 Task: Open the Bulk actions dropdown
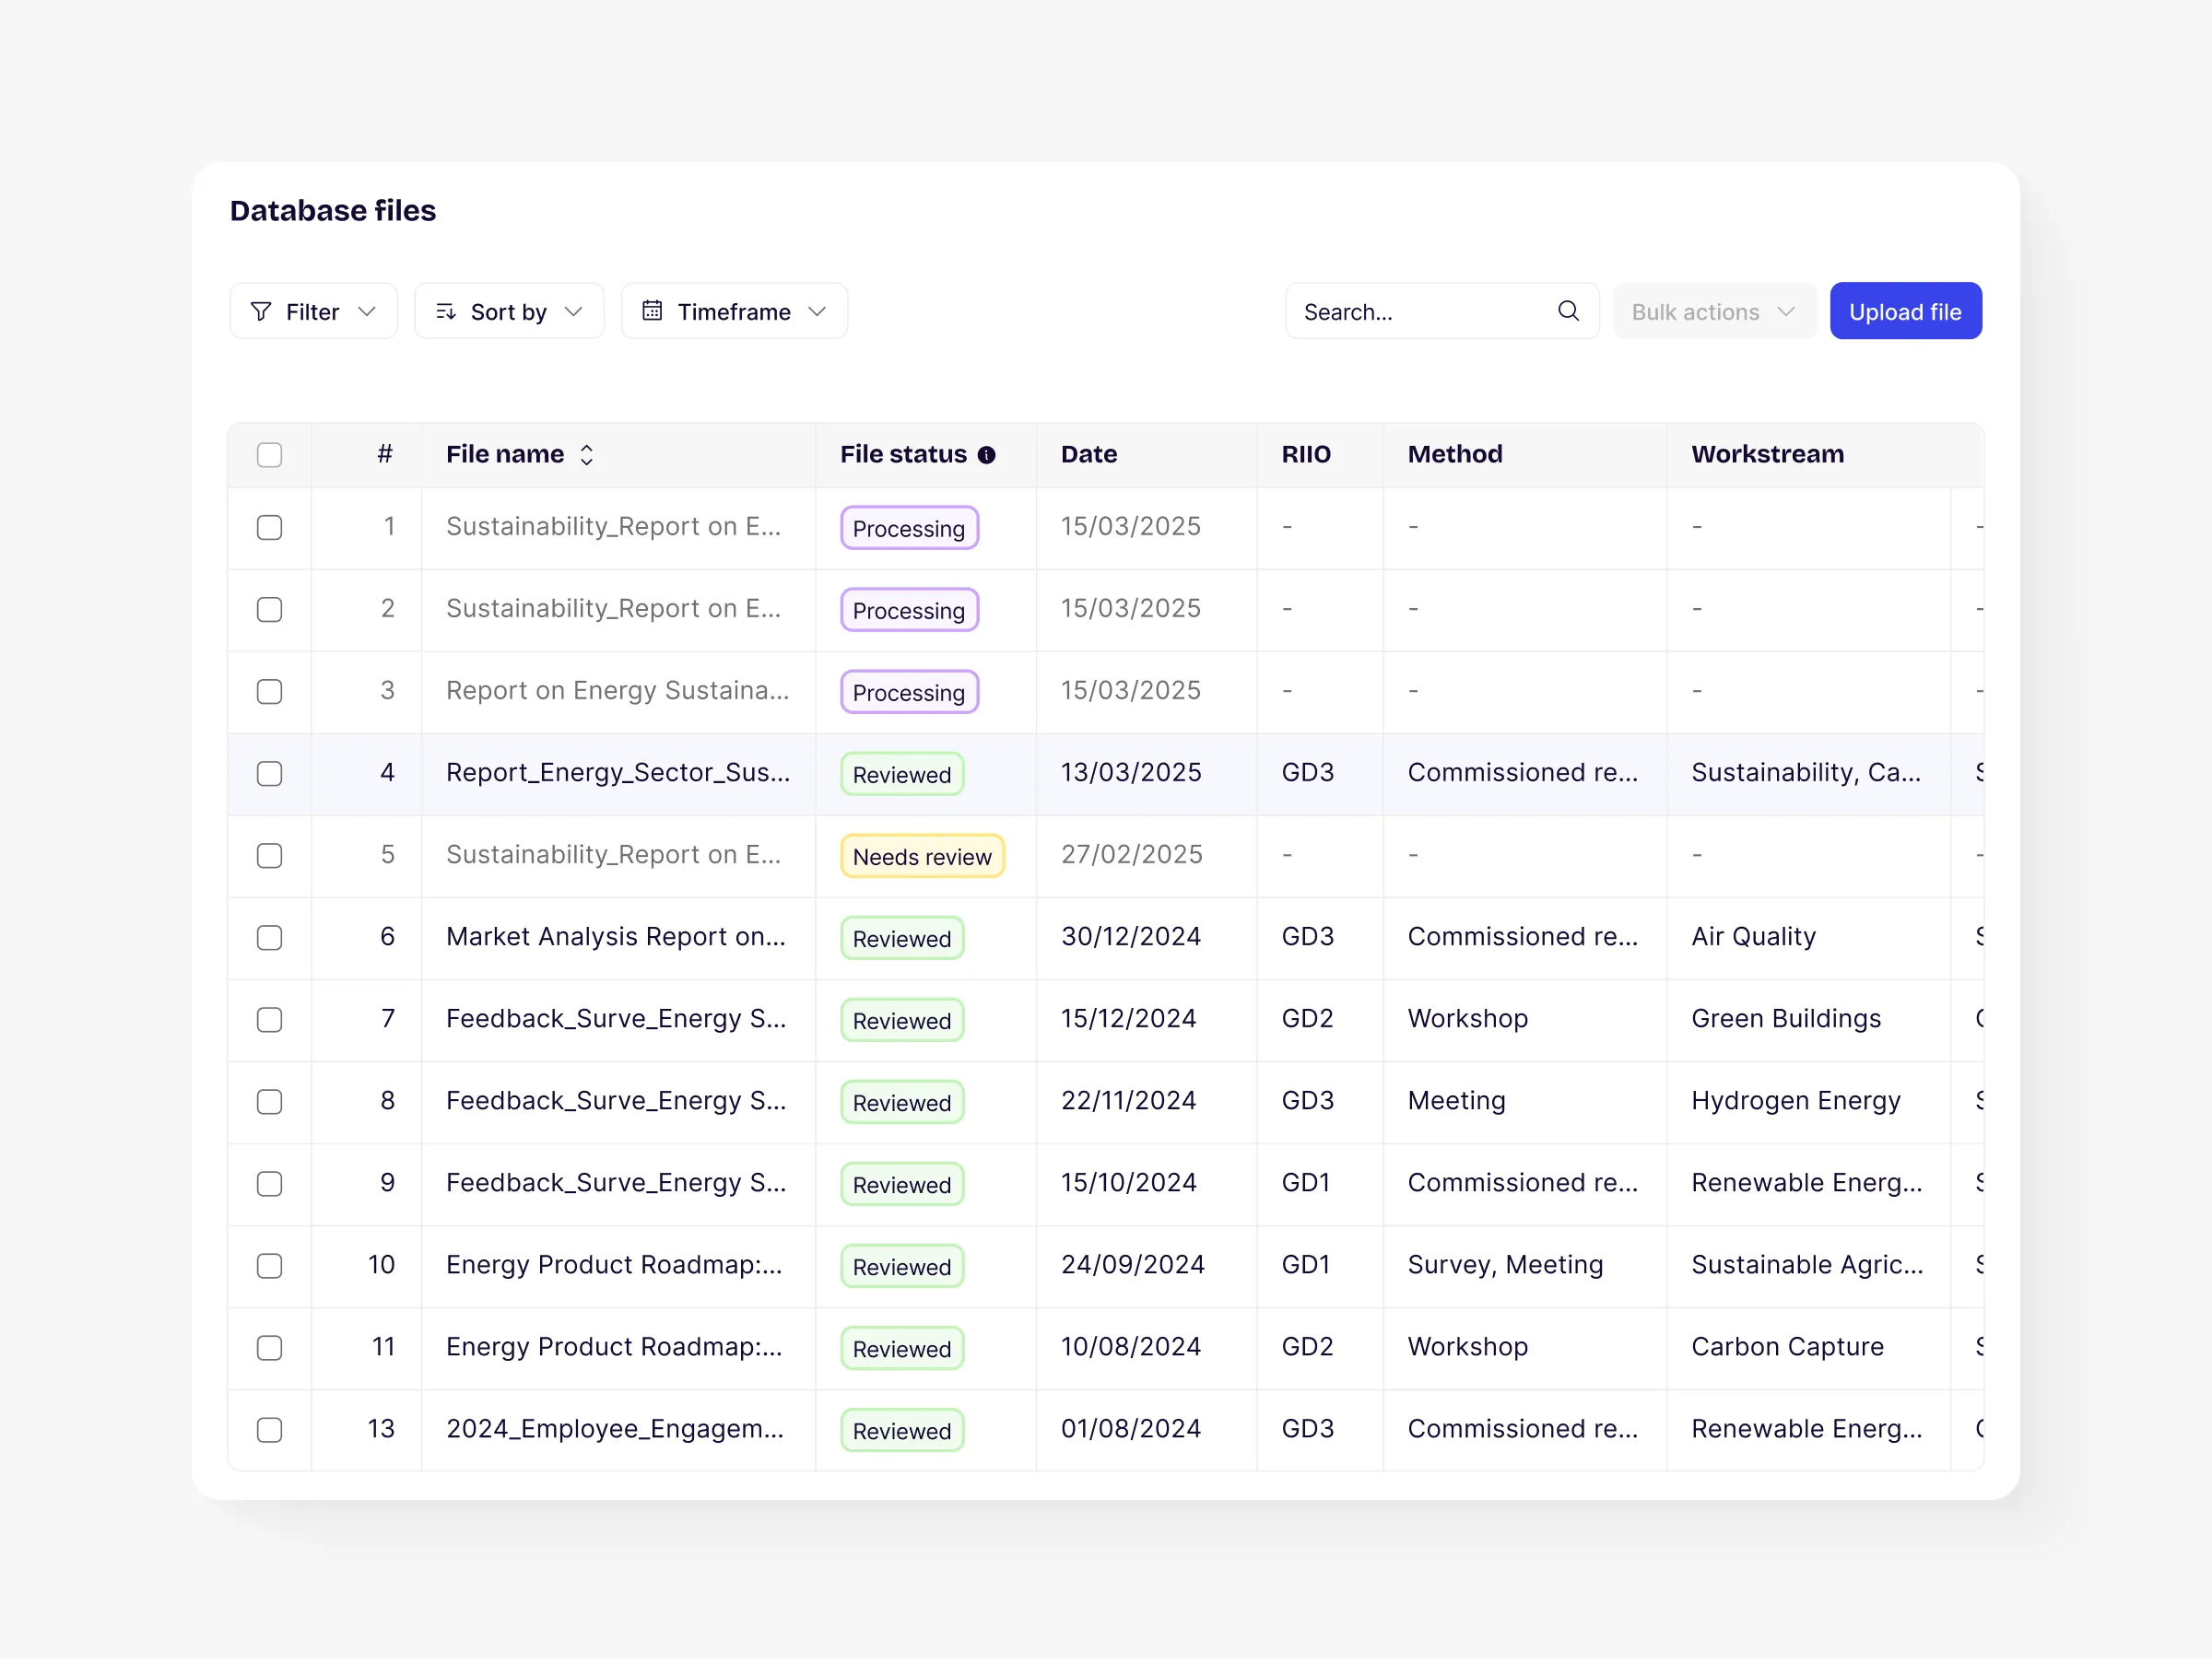pyautogui.click(x=1713, y=311)
